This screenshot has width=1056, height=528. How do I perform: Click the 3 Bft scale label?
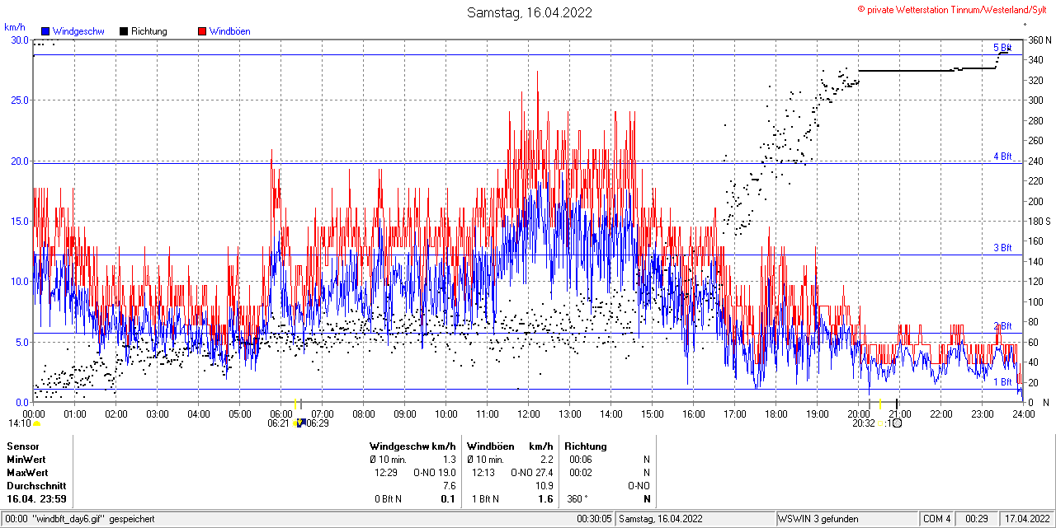(x=1002, y=248)
